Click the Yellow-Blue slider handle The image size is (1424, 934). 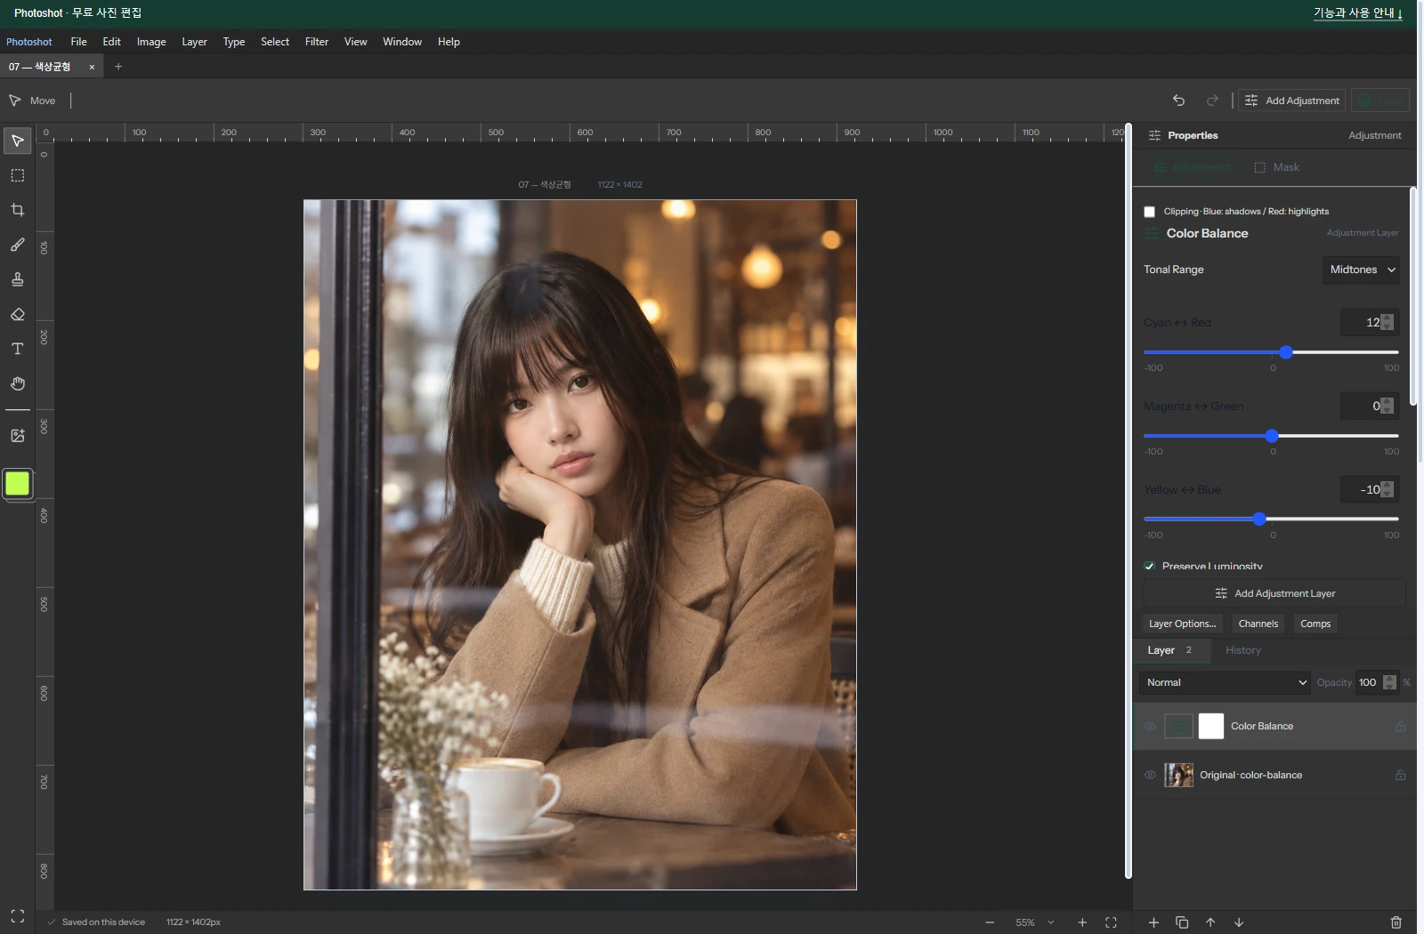tap(1259, 519)
